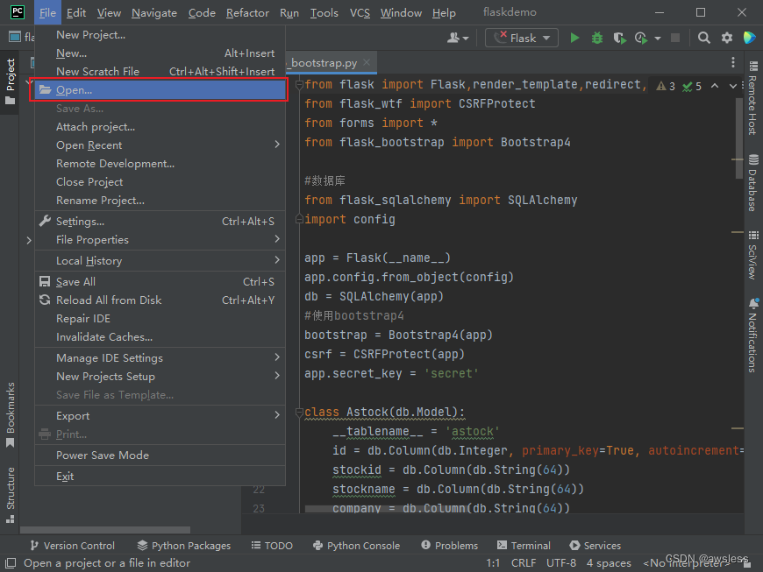Open the Python Console panel
The image size is (763, 572).
tap(356, 545)
